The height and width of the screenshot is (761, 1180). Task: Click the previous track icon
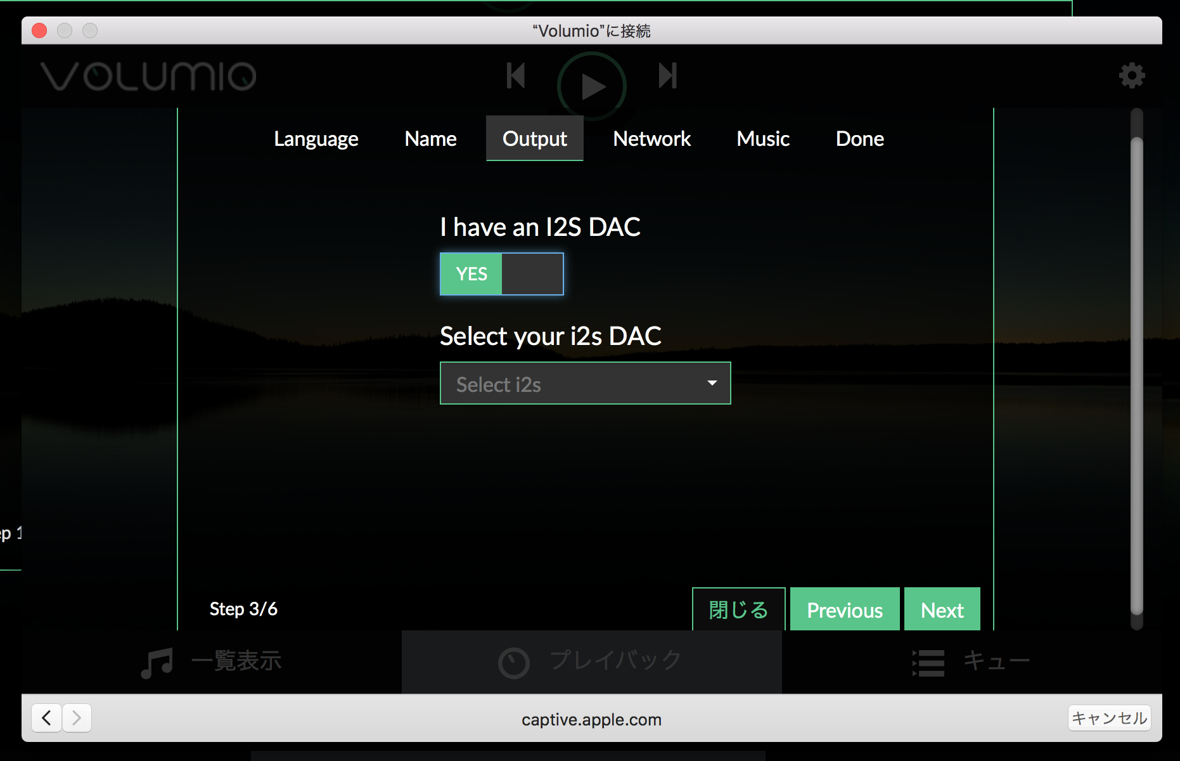coord(516,76)
